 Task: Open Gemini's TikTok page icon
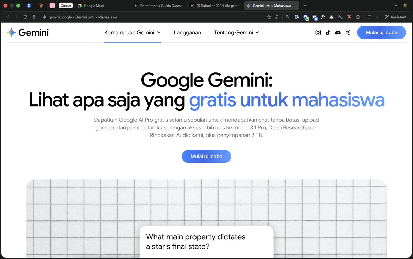click(x=328, y=33)
